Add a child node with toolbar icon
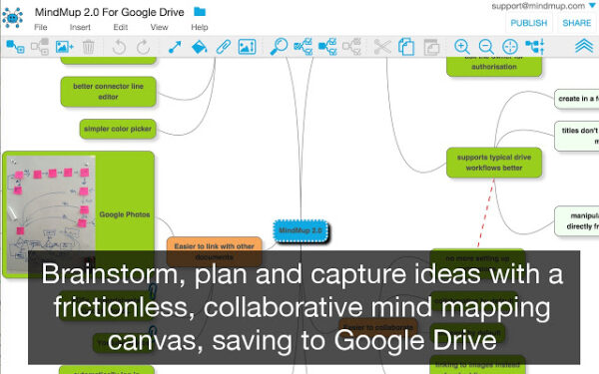The width and height of the screenshot is (599, 374). click(15, 47)
